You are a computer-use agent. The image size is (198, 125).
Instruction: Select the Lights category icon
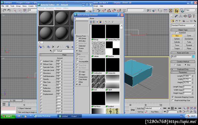point(180,21)
